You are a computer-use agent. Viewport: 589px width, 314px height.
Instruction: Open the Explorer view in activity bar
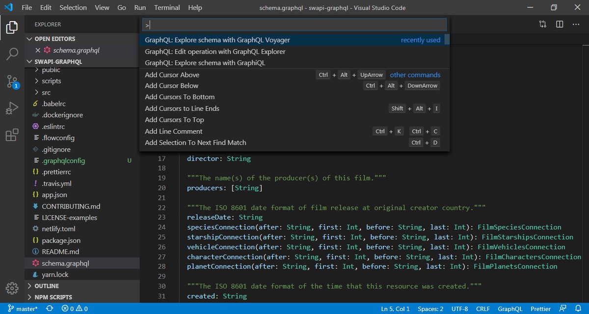click(x=12, y=27)
